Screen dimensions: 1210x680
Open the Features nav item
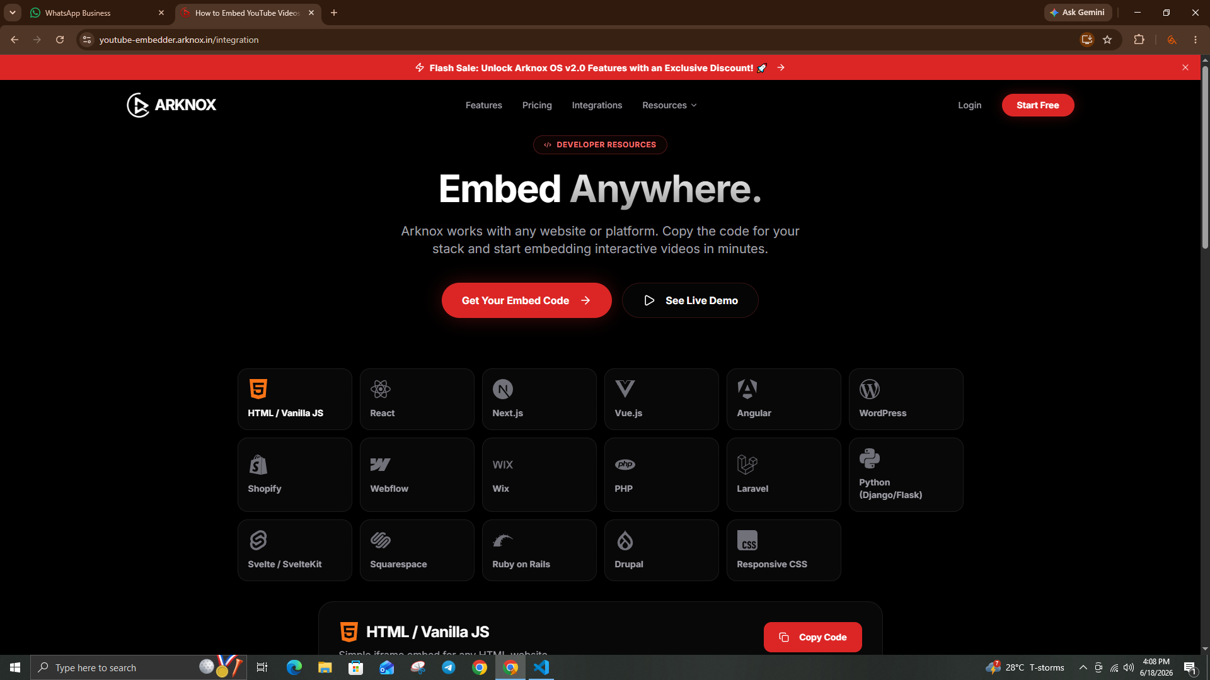click(483, 105)
